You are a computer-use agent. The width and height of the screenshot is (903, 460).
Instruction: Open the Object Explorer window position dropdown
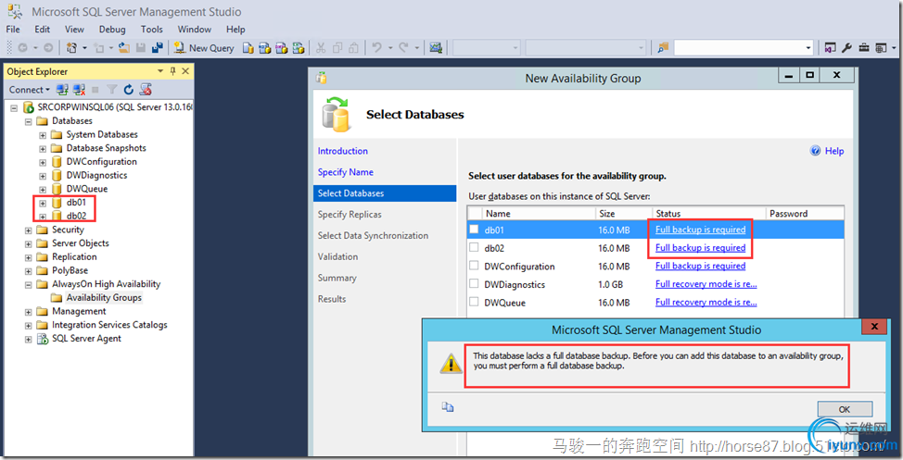(160, 71)
